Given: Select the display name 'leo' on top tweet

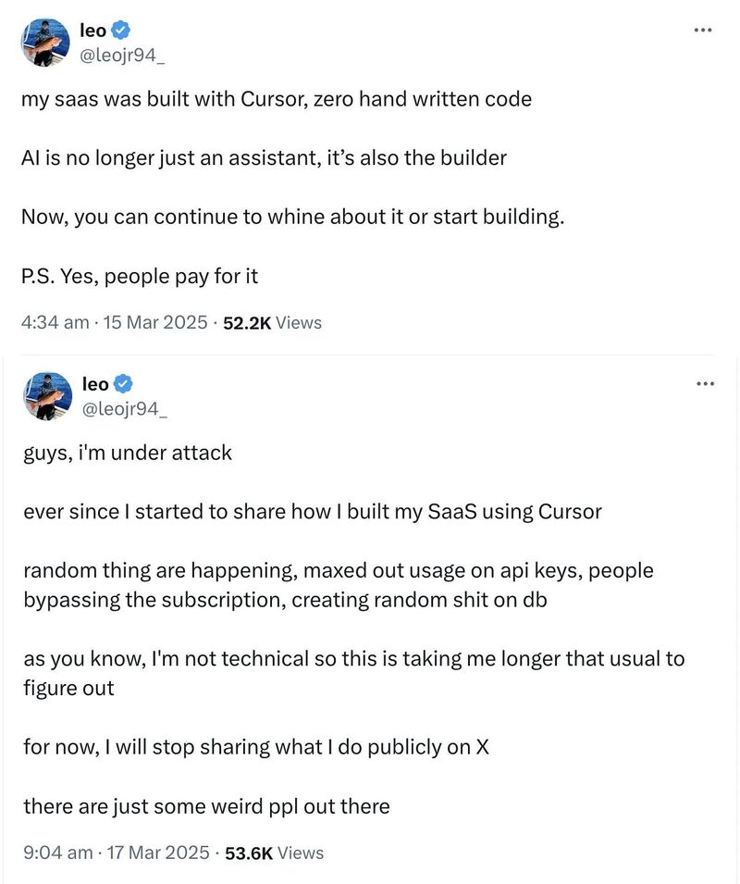Looking at the screenshot, I should [92, 29].
